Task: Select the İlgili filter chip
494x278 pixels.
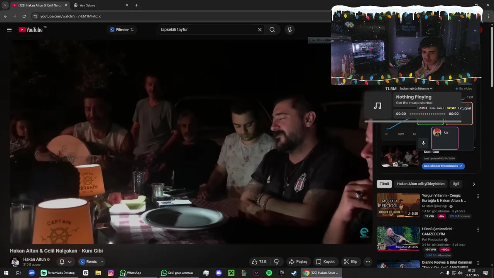Action: 456,184
